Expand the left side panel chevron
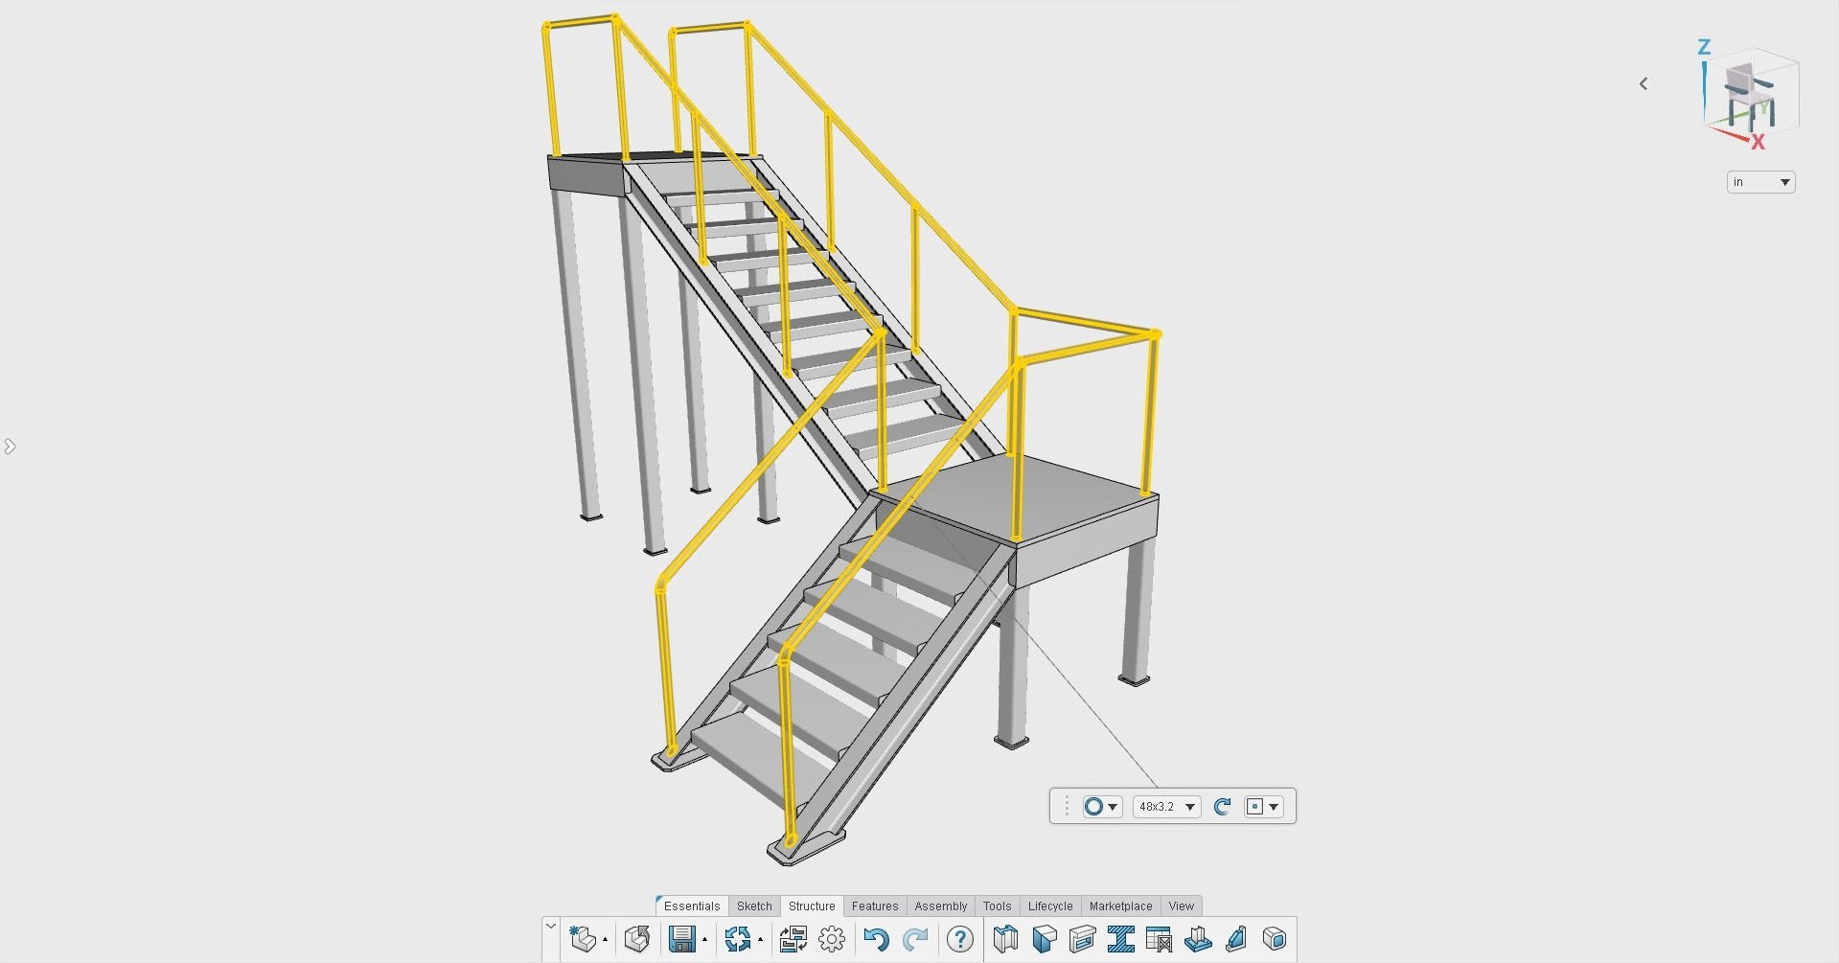1839x963 pixels. pos(10,446)
